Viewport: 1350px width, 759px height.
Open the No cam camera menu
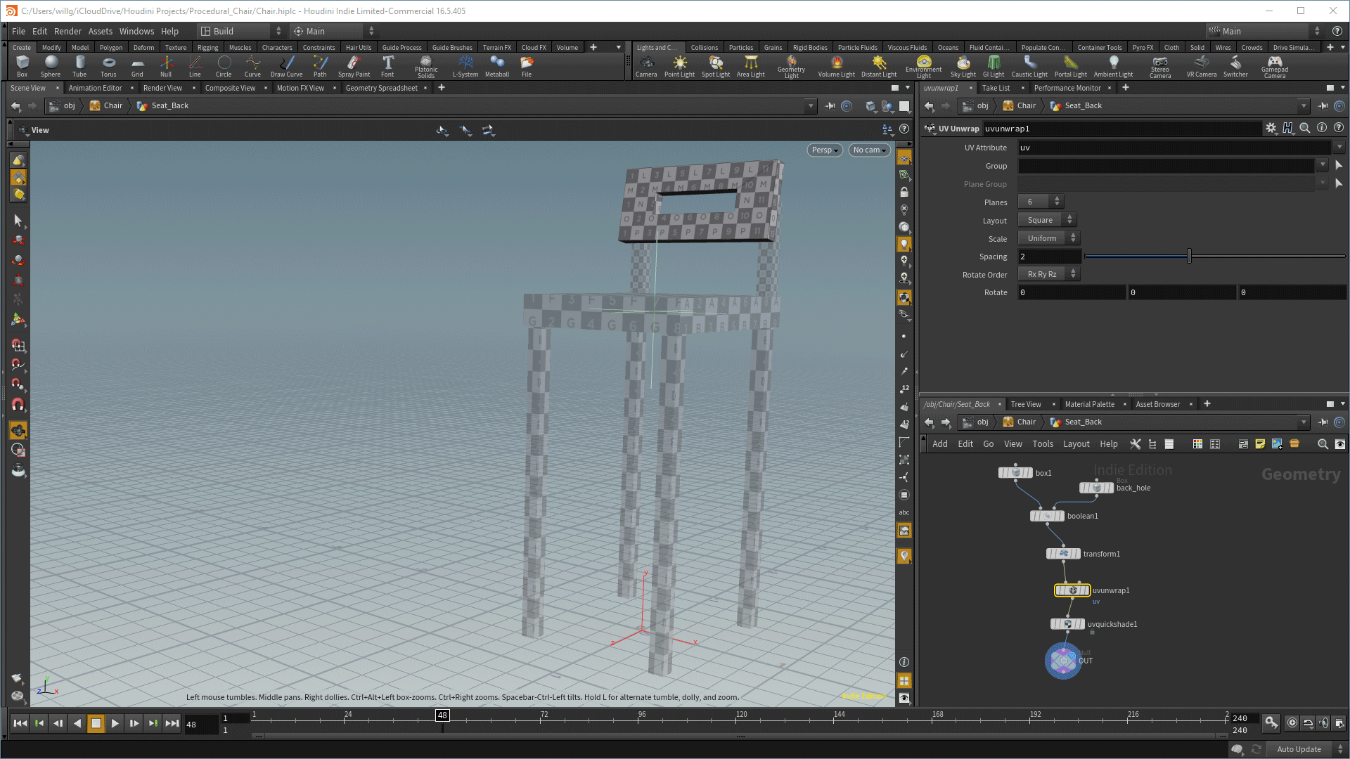pos(869,150)
